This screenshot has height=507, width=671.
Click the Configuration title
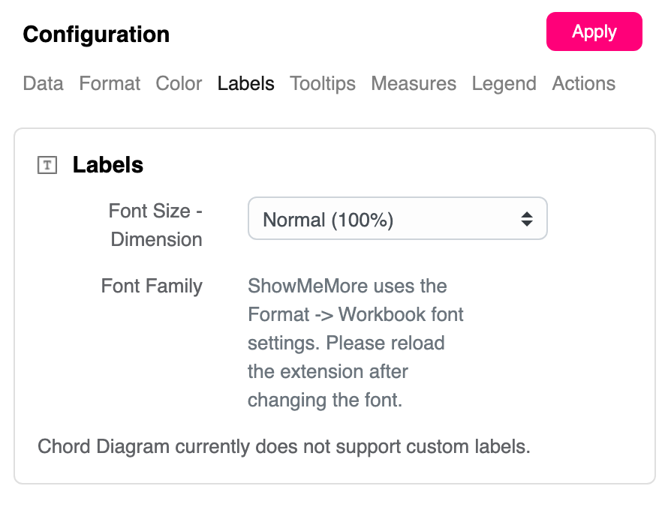point(96,34)
